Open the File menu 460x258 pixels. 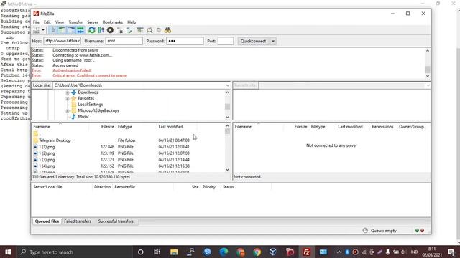[x=36, y=22]
